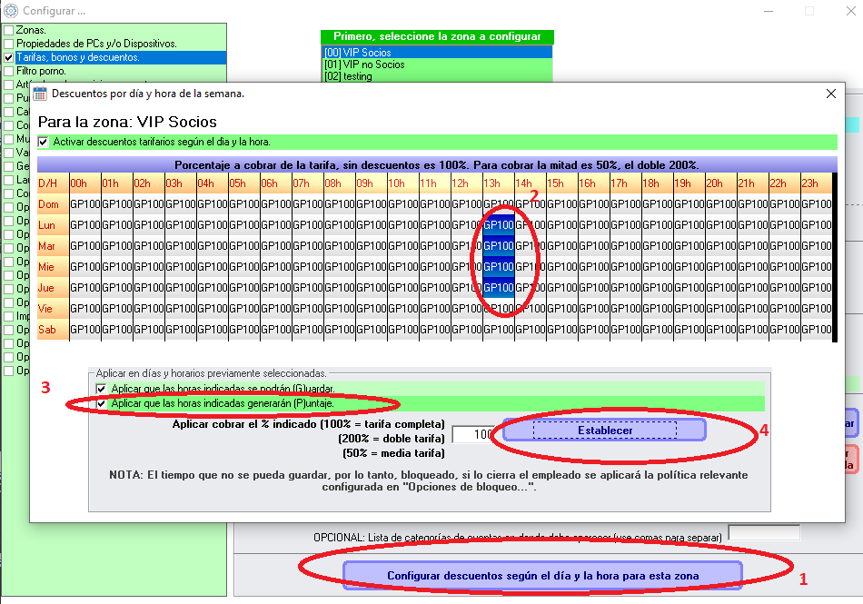Click the Mie 16h GP100 cell
Screen dimensions: 863x604
click(x=594, y=267)
